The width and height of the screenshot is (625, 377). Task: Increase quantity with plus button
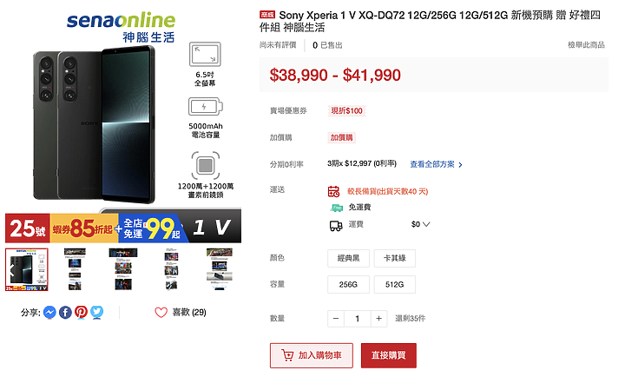tap(378, 318)
